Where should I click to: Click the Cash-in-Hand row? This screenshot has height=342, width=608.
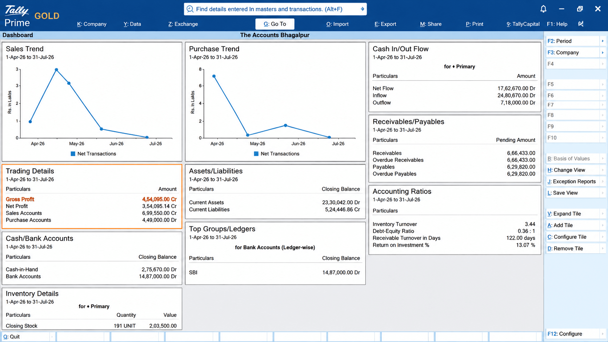(x=91, y=269)
